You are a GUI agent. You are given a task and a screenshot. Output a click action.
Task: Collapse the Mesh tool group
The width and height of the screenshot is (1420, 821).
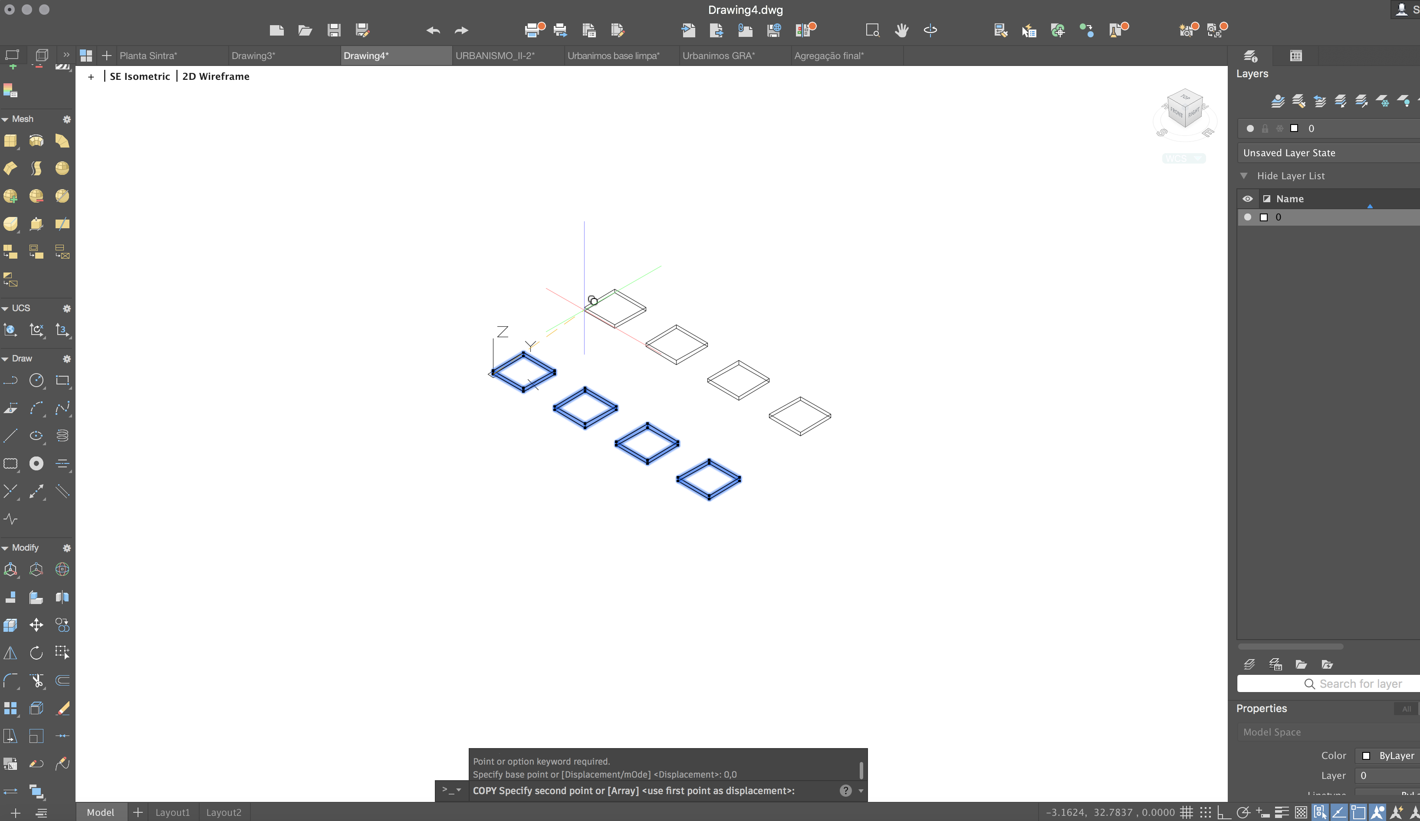click(5, 119)
